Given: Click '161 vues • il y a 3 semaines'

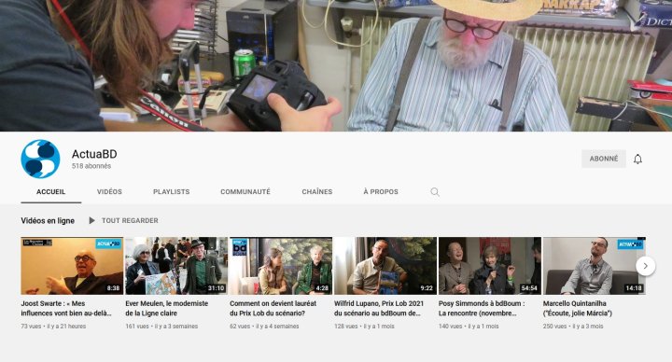Looking at the screenshot, I should 161,327.
